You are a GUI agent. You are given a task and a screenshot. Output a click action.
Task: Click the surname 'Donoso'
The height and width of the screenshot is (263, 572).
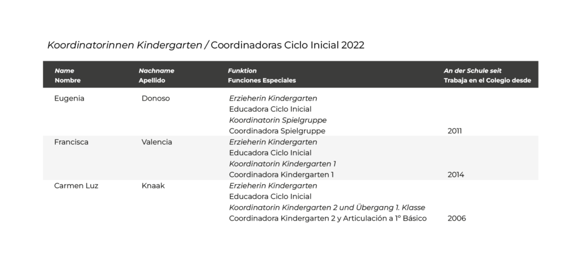coord(156,98)
